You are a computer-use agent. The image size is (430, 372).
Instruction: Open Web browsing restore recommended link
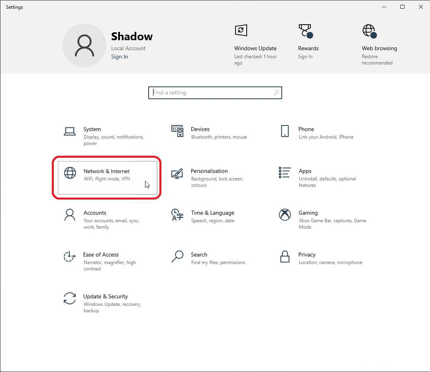[377, 60]
